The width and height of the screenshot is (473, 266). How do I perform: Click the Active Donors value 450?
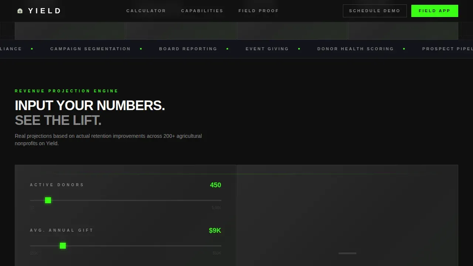[x=215, y=185]
